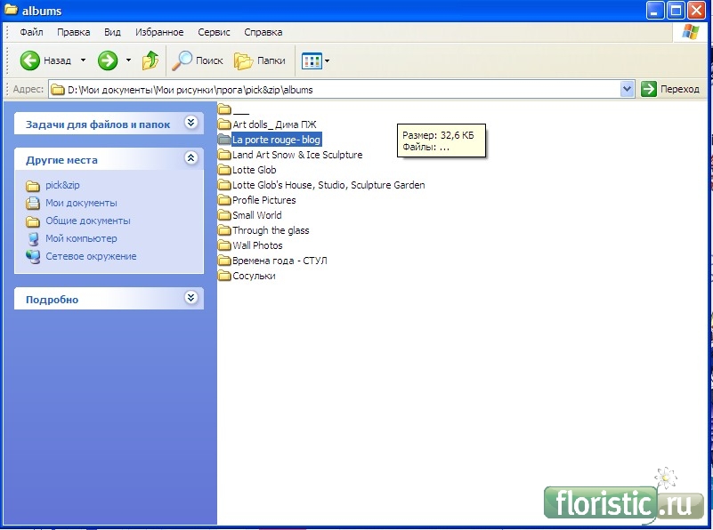Open the Сетевое окружение link

coord(91,256)
